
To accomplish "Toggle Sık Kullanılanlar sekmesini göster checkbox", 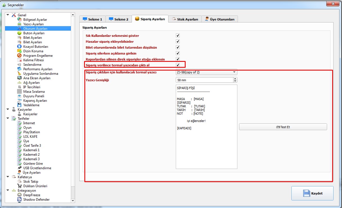I will tap(178, 36).
